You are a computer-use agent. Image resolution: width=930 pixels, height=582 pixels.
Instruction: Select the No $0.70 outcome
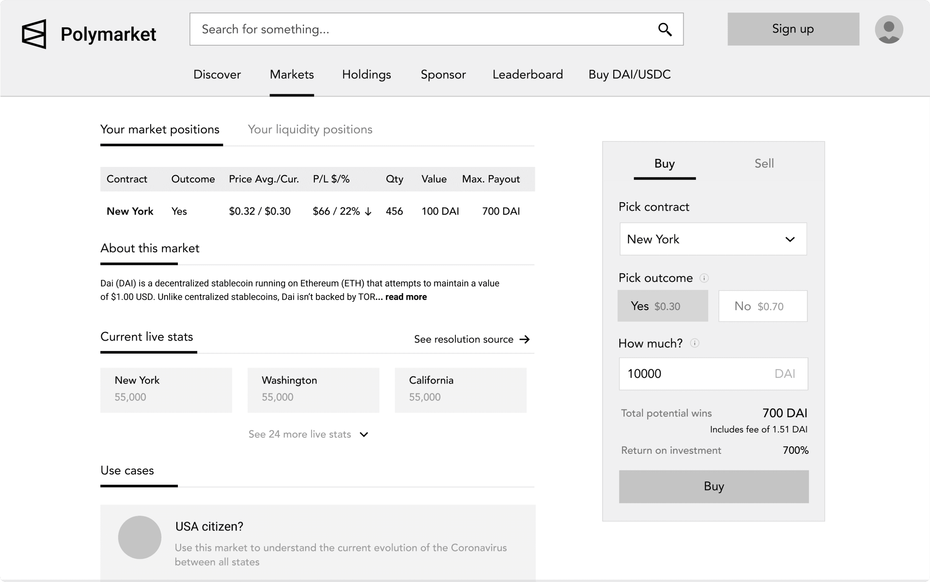(762, 306)
